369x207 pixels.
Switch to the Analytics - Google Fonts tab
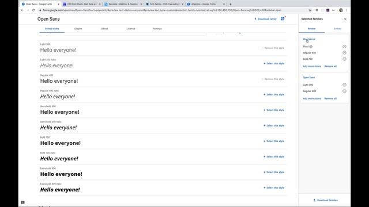pyautogui.click(x=205, y=4)
